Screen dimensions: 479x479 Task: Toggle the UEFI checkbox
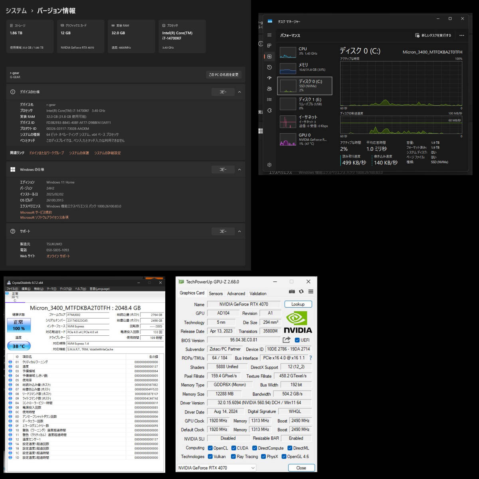pos(297,340)
